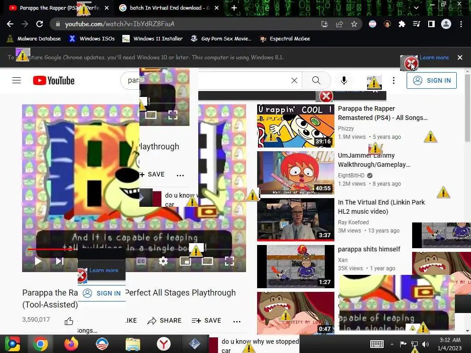Image resolution: width=471 pixels, height=353 pixels.
Task: Enable the miniplayer
Action: click(185, 261)
